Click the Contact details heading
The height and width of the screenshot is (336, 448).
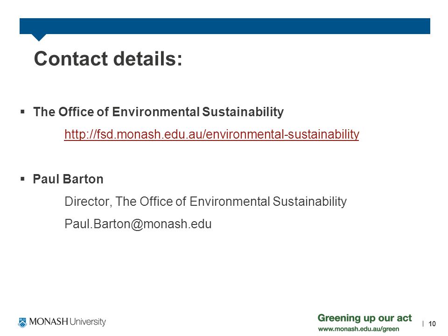(x=108, y=59)
